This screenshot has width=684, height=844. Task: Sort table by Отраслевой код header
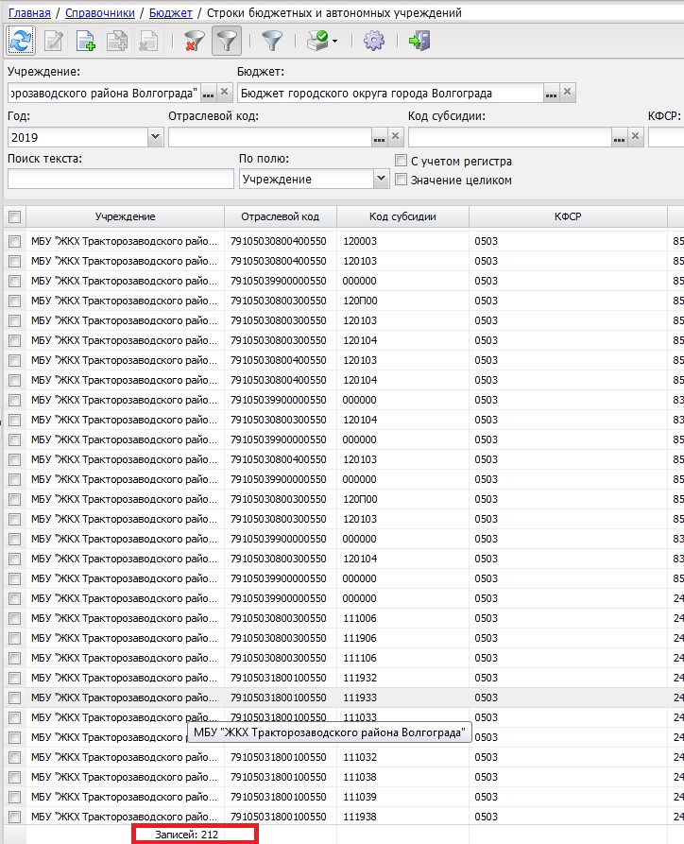point(280,216)
